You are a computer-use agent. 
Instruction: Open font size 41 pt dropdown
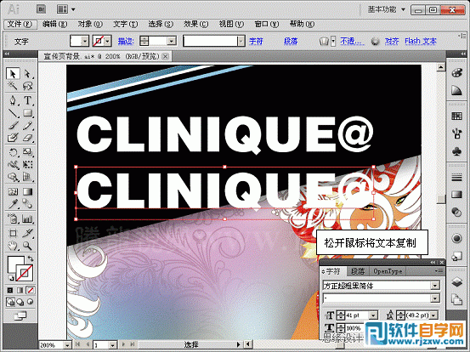(373, 315)
